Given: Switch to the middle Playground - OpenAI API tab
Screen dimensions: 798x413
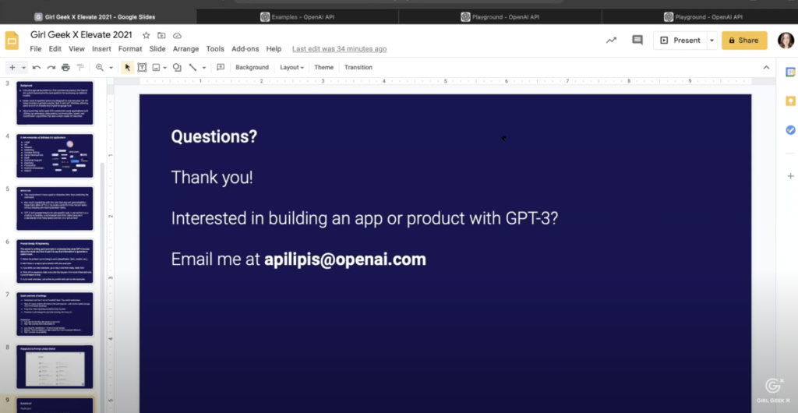Looking at the screenshot, I should [x=500, y=17].
